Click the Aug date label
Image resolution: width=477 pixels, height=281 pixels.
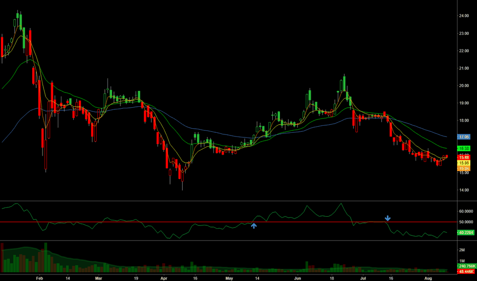[428, 278]
